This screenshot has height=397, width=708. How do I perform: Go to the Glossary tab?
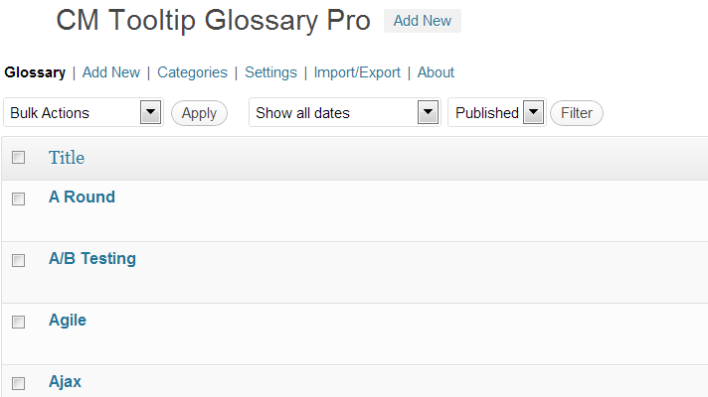[x=35, y=72]
